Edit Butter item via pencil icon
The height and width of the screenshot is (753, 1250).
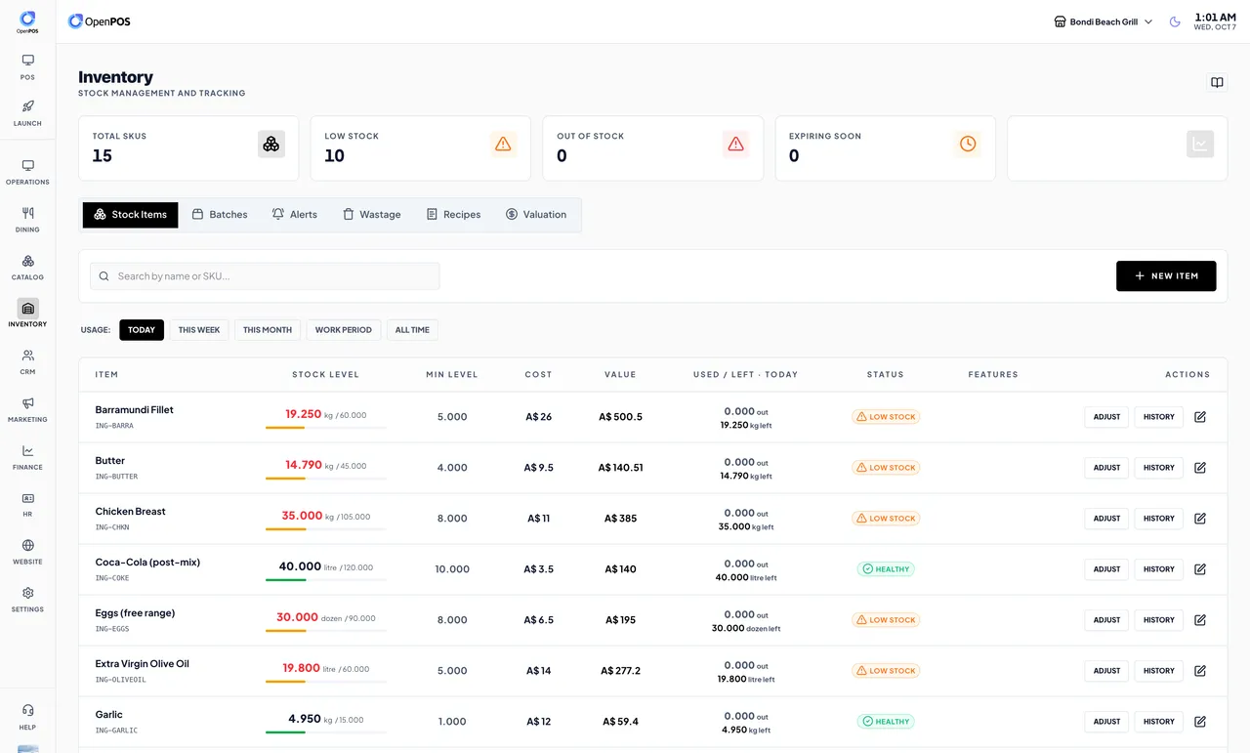pyautogui.click(x=1200, y=468)
